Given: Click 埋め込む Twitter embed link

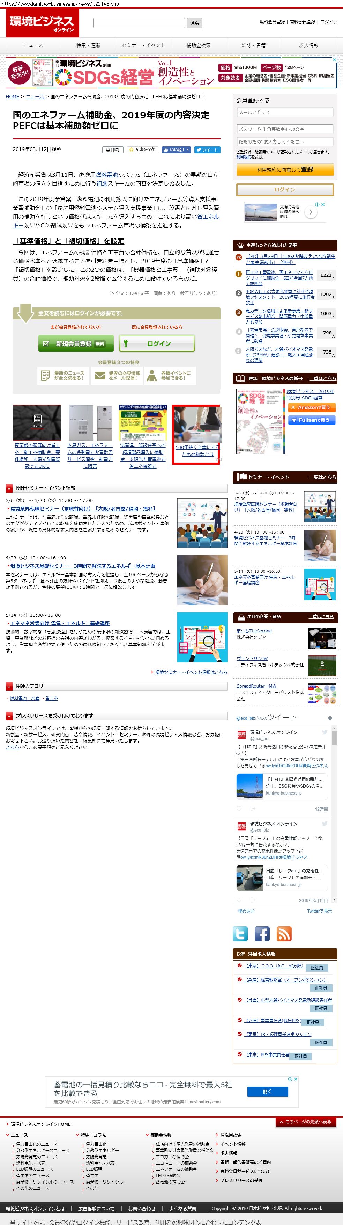Looking at the screenshot, I should pos(246,911).
